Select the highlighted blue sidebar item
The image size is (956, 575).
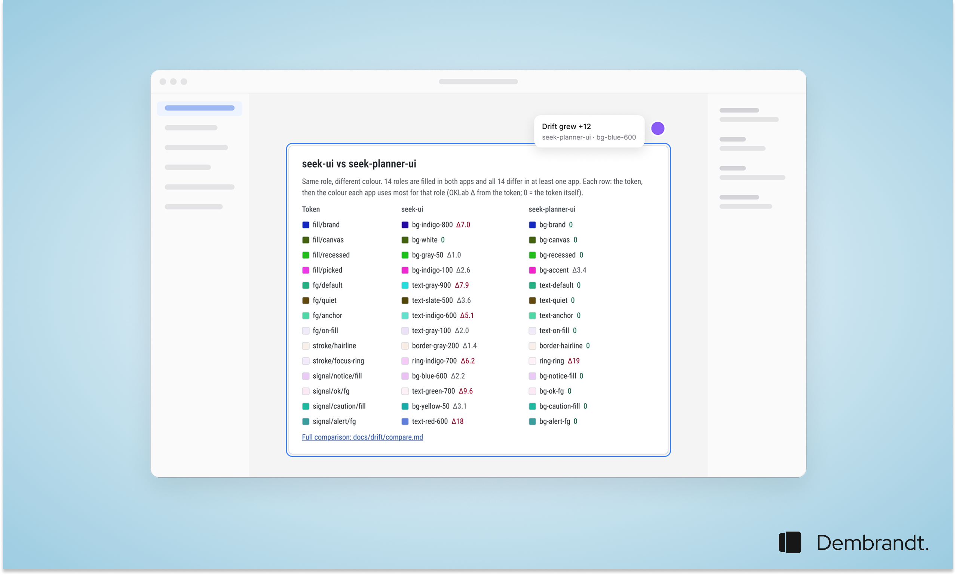199,108
